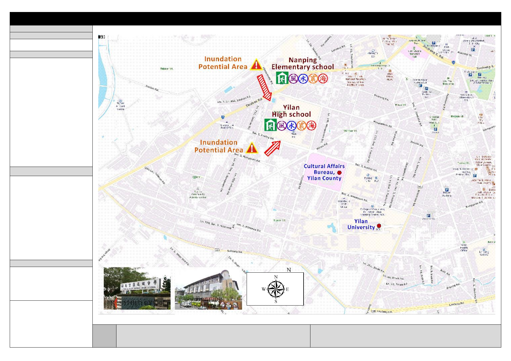Click the Siyuan VI. village label
The image size is (511, 361).
280,220
